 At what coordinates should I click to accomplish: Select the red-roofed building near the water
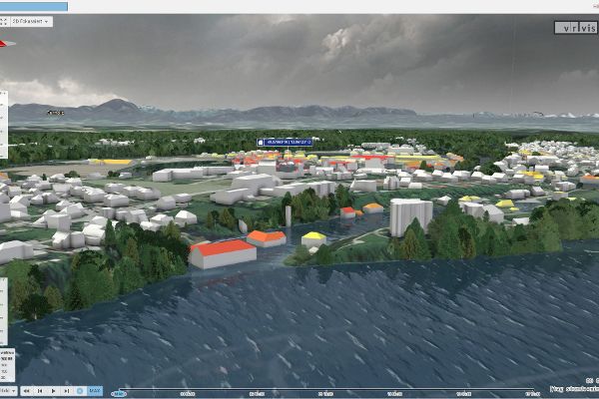(222, 253)
